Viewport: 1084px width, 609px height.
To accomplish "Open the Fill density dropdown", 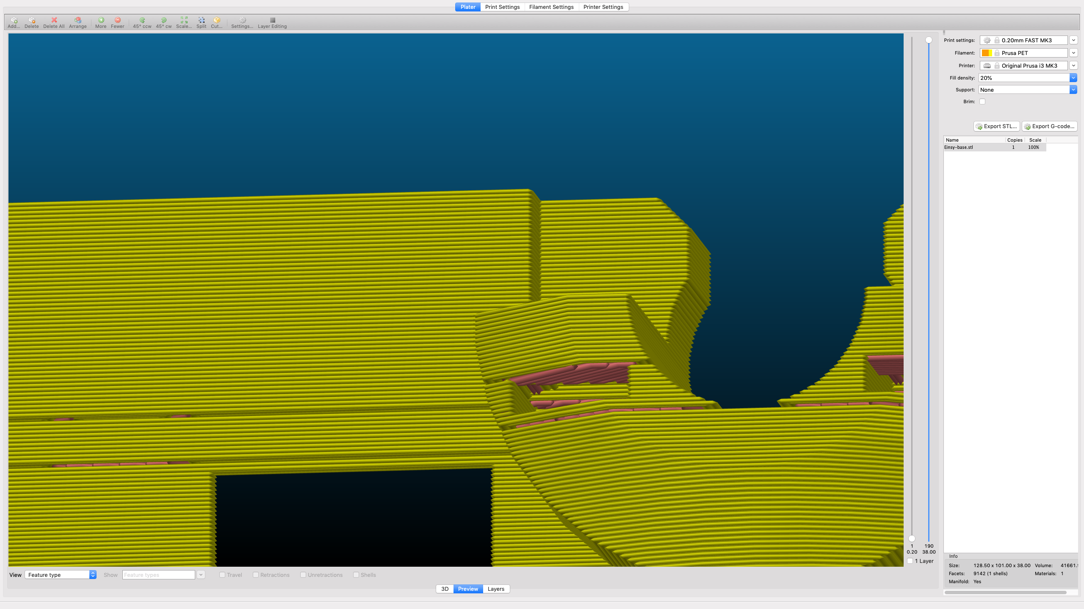I will pos(1073,78).
